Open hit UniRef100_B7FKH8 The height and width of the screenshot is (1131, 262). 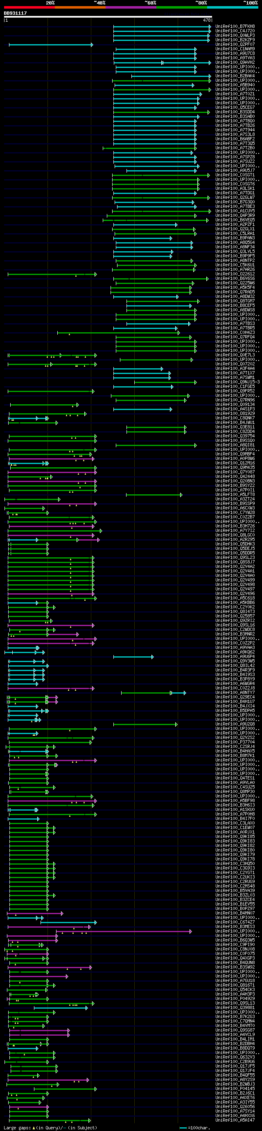point(235,26)
